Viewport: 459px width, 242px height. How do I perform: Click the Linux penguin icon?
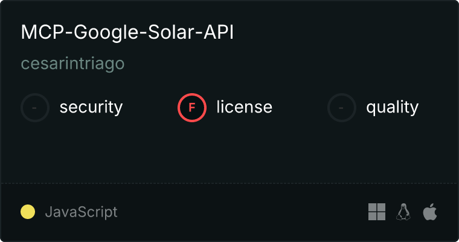[403, 212]
